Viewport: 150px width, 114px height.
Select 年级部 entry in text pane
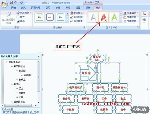(27, 75)
